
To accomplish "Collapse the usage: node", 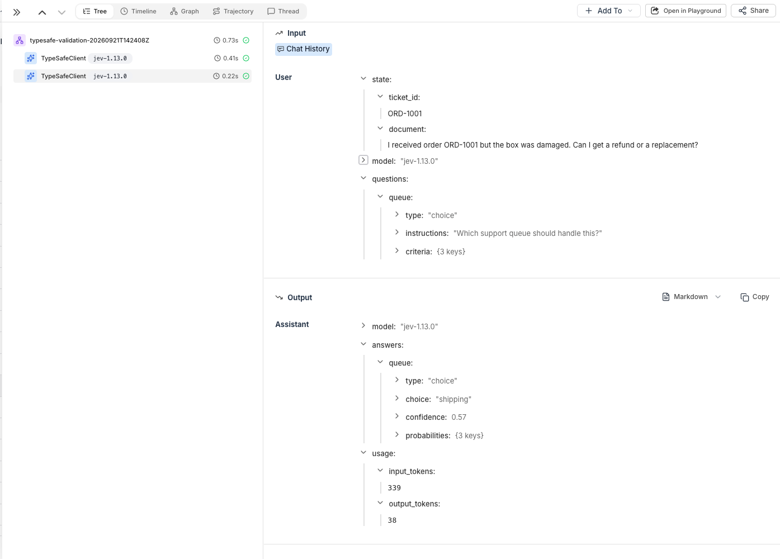I will click(x=363, y=453).
